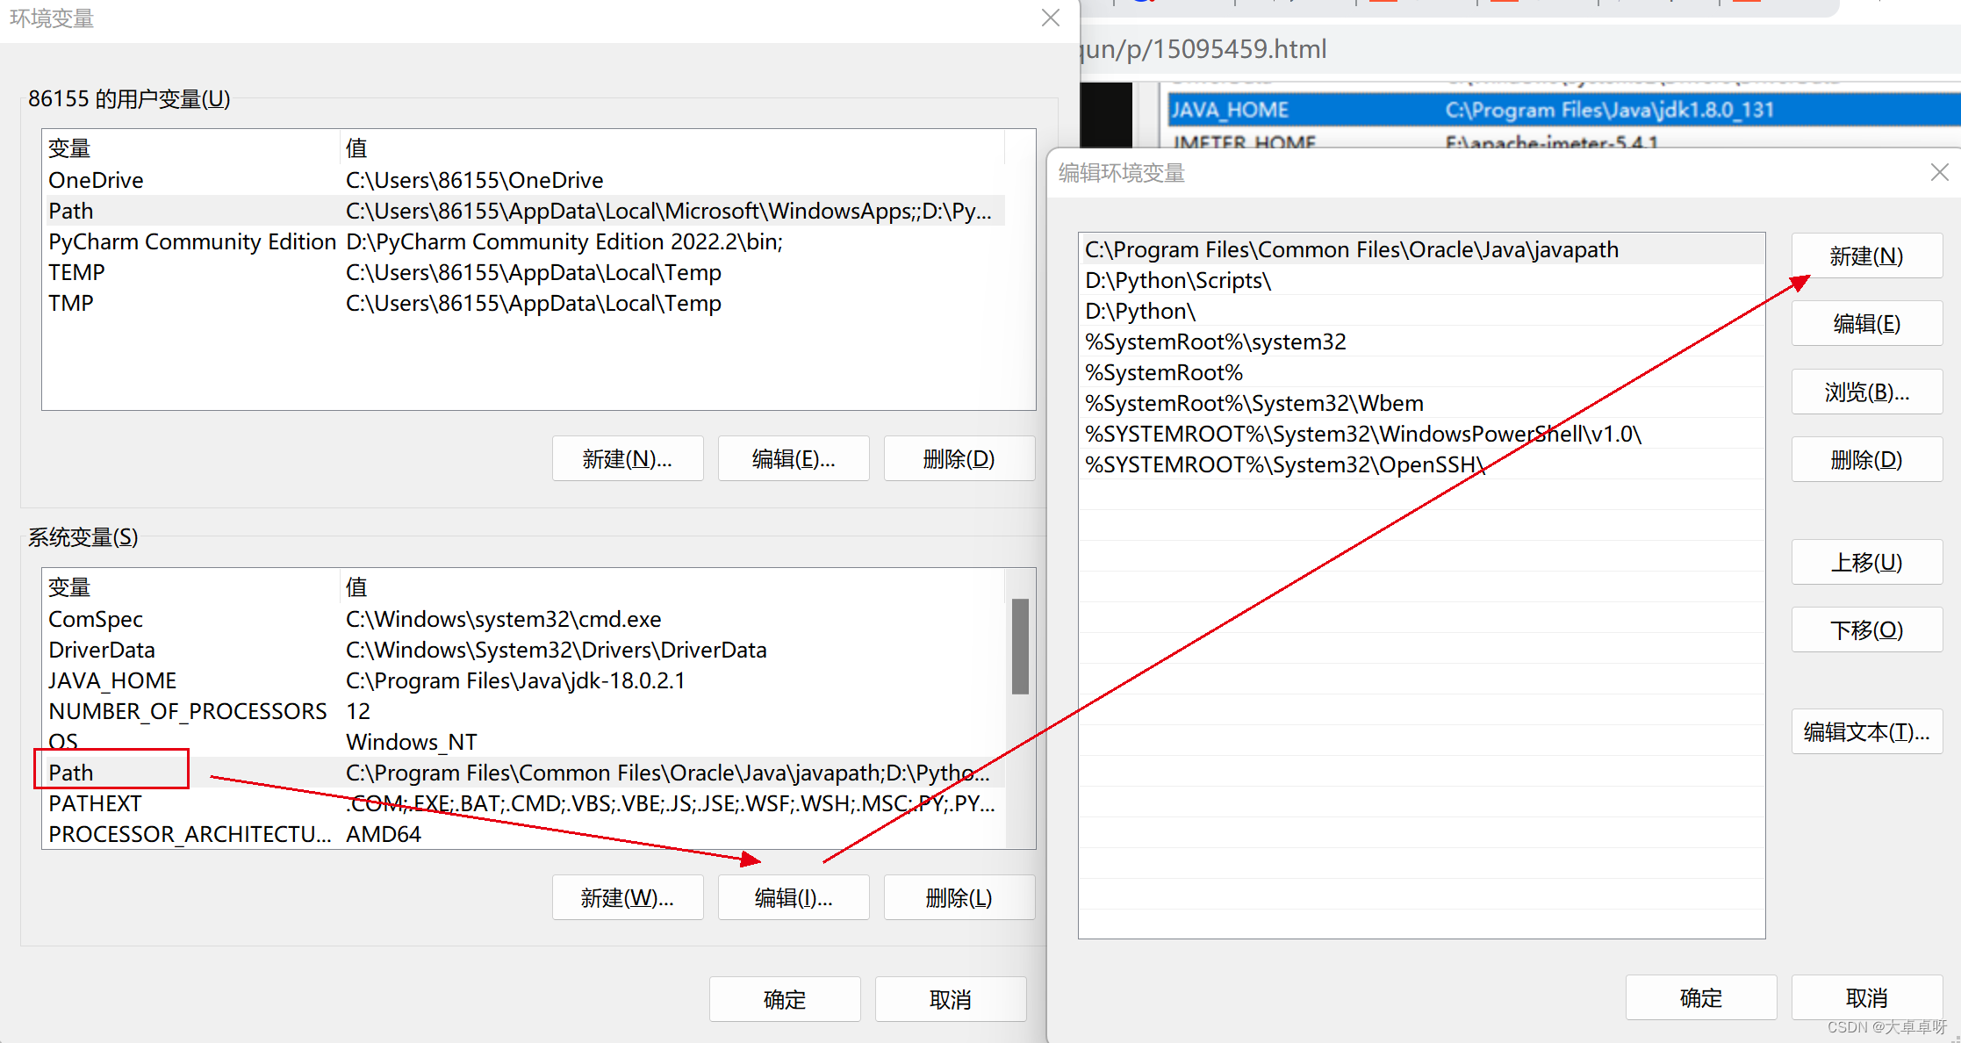This screenshot has height=1043, width=1961.
Task: Move entry down with 下移(O)
Action: [1866, 630]
